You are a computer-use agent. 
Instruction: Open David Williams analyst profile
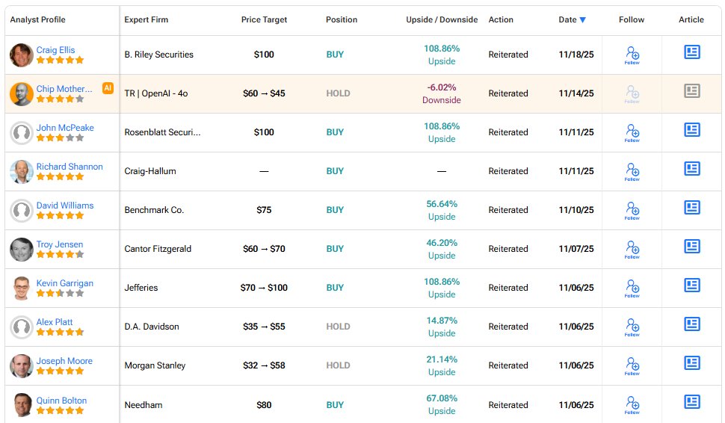point(65,206)
